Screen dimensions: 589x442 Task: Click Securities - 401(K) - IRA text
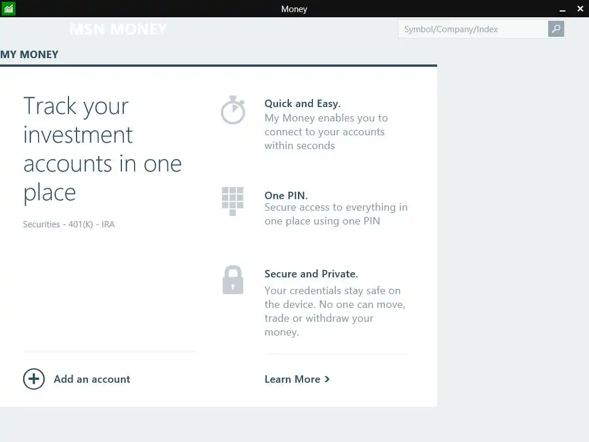(x=69, y=224)
